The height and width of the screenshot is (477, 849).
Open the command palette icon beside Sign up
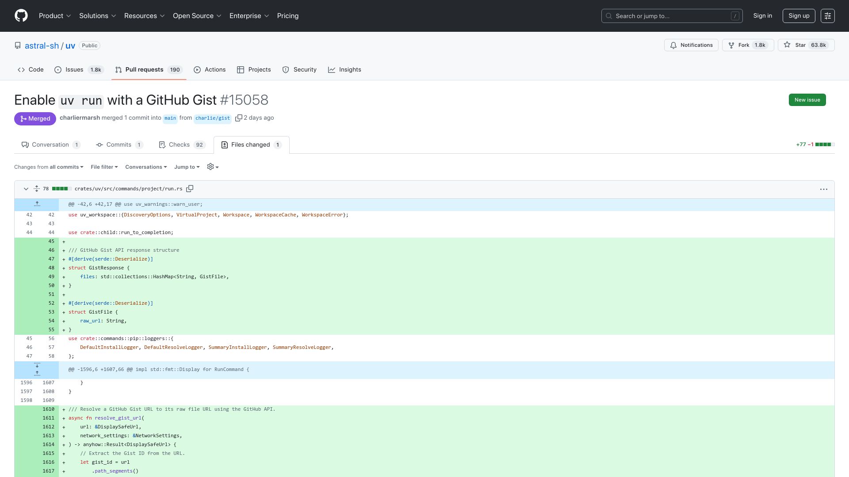(x=828, y=16)
